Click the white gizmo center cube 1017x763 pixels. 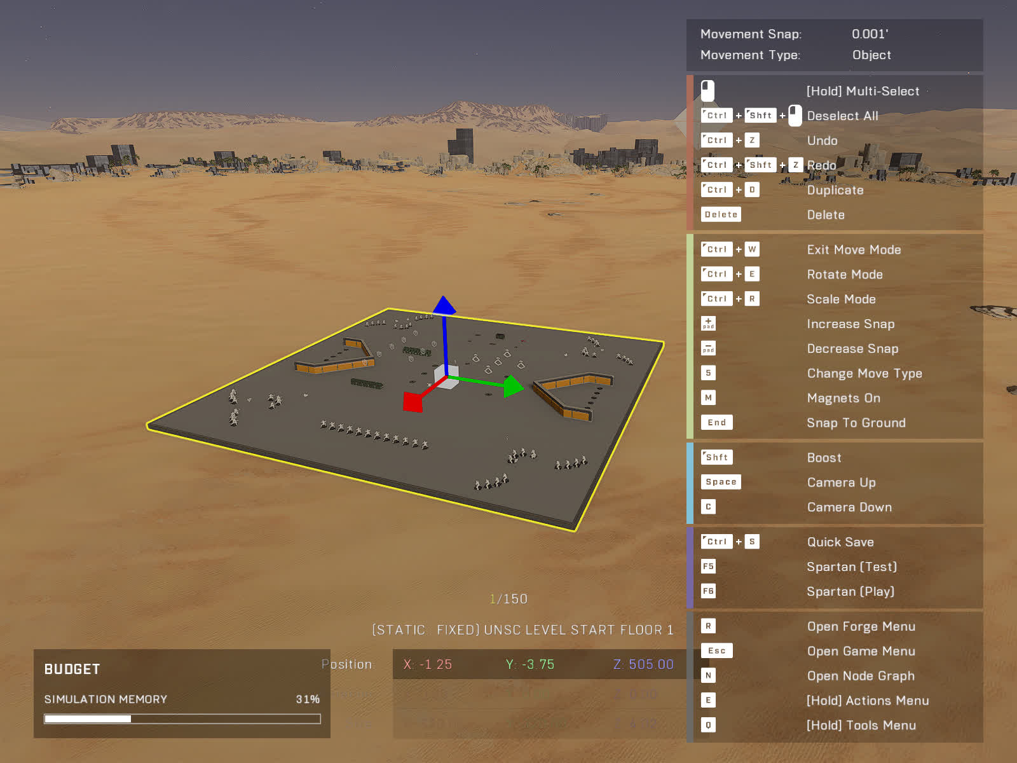(x=446, y=377)
